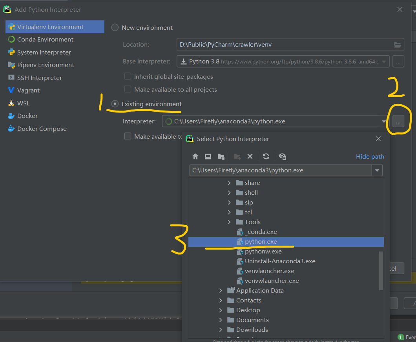This screenshot has height=342, width=416.
Task: Click browse button next to Base interpreter
Action: (398, 62)
